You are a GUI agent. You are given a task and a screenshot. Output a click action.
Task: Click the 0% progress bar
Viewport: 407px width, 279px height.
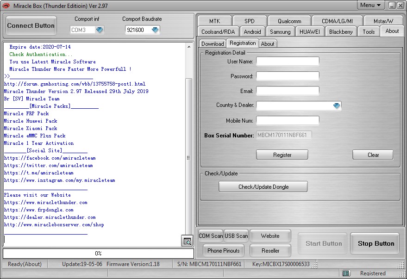coord(98,254)
